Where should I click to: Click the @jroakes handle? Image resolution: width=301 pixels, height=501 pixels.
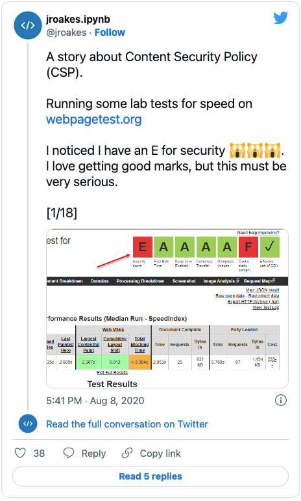(66, 33)
